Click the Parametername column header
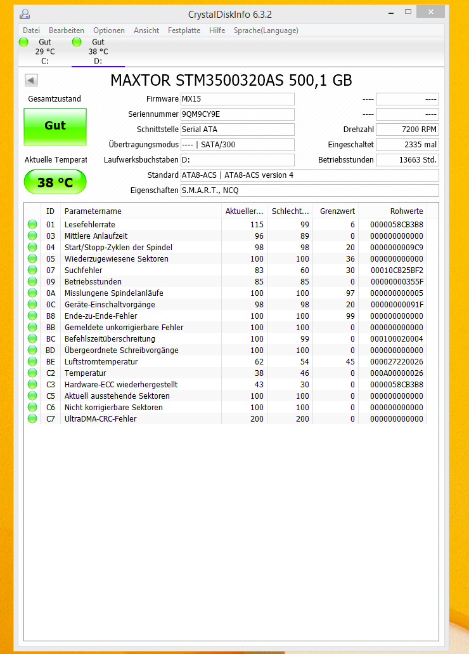The image size is (469, 654). click(141, 211)
